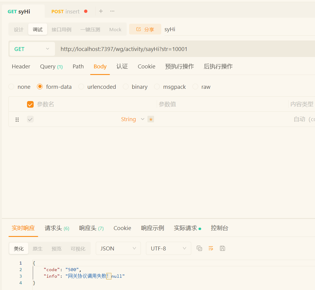Open the Header request tab
This screenshot has width=315, height=290.
[21, 67]
